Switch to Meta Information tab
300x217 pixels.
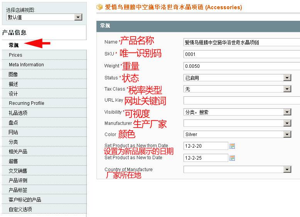point(26,65)
